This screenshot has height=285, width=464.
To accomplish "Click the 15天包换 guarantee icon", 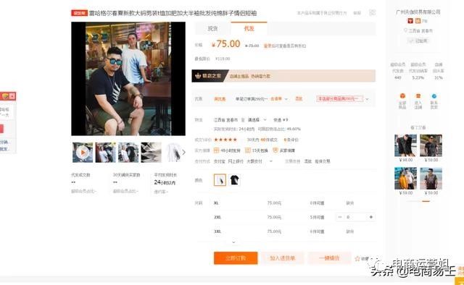I will click(x=248, y=150).
